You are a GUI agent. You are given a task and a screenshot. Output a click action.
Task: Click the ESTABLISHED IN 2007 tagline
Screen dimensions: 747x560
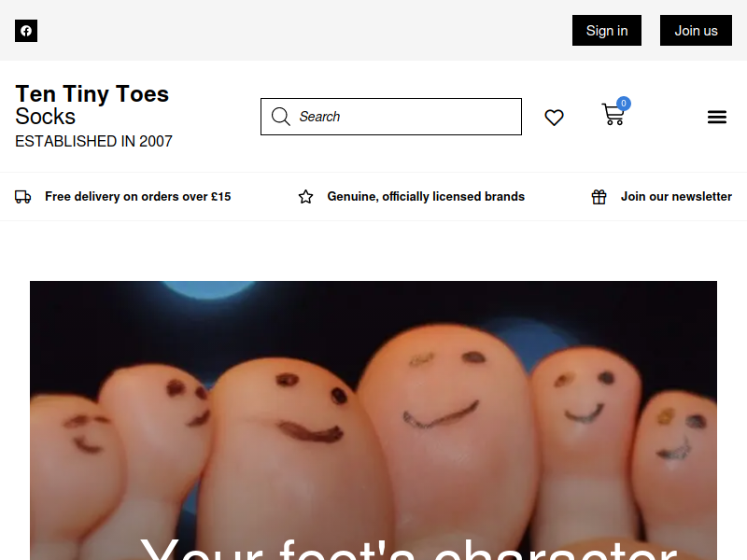coord(94,142)
